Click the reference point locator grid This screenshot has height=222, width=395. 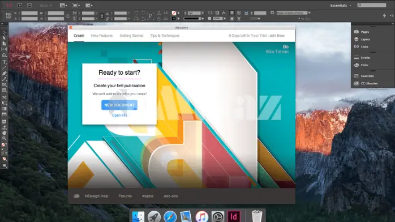[x=8, y=16]
